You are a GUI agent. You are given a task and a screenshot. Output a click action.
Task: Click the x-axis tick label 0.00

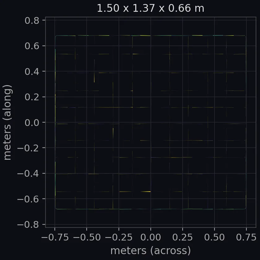point(150,237)
